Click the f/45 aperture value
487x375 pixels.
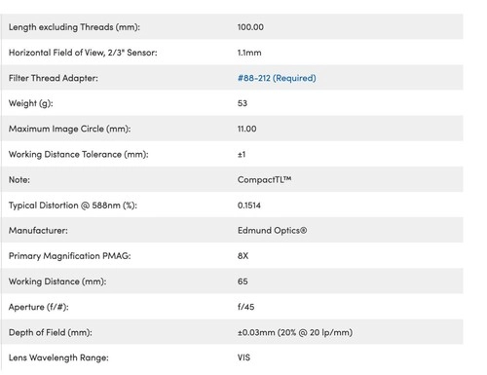(x=245, y=307)
